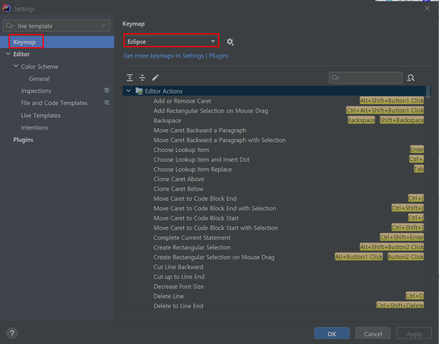Select Cut Line Backward action
439x344 pixels.
[x=178, y=267]
